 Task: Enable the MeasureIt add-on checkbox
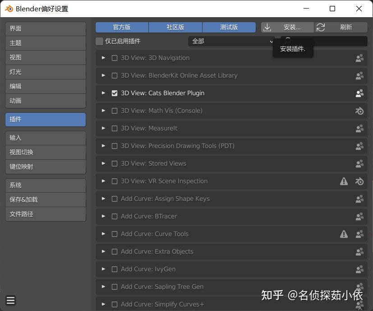[x=115, y=128]
